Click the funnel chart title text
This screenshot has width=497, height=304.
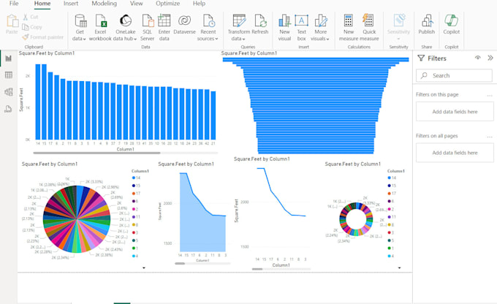(x=248, y=53)
